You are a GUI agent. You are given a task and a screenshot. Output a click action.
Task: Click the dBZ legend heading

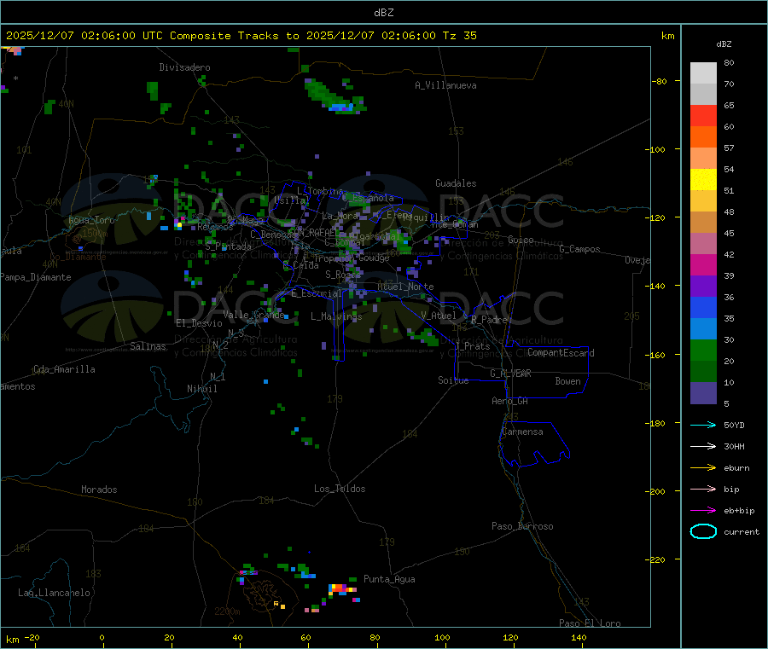(x=724, y=44)
